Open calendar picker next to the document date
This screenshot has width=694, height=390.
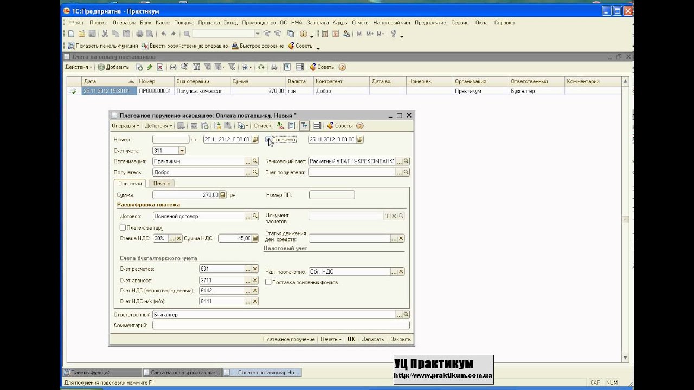click(x=255, y=139)
